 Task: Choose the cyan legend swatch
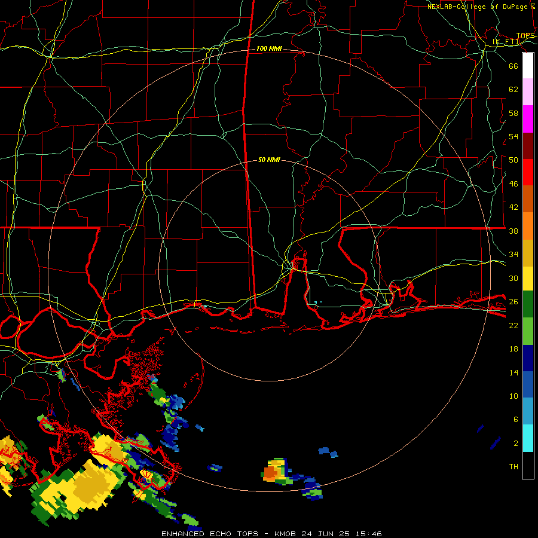pyautogui.click(x=528, y=438)
